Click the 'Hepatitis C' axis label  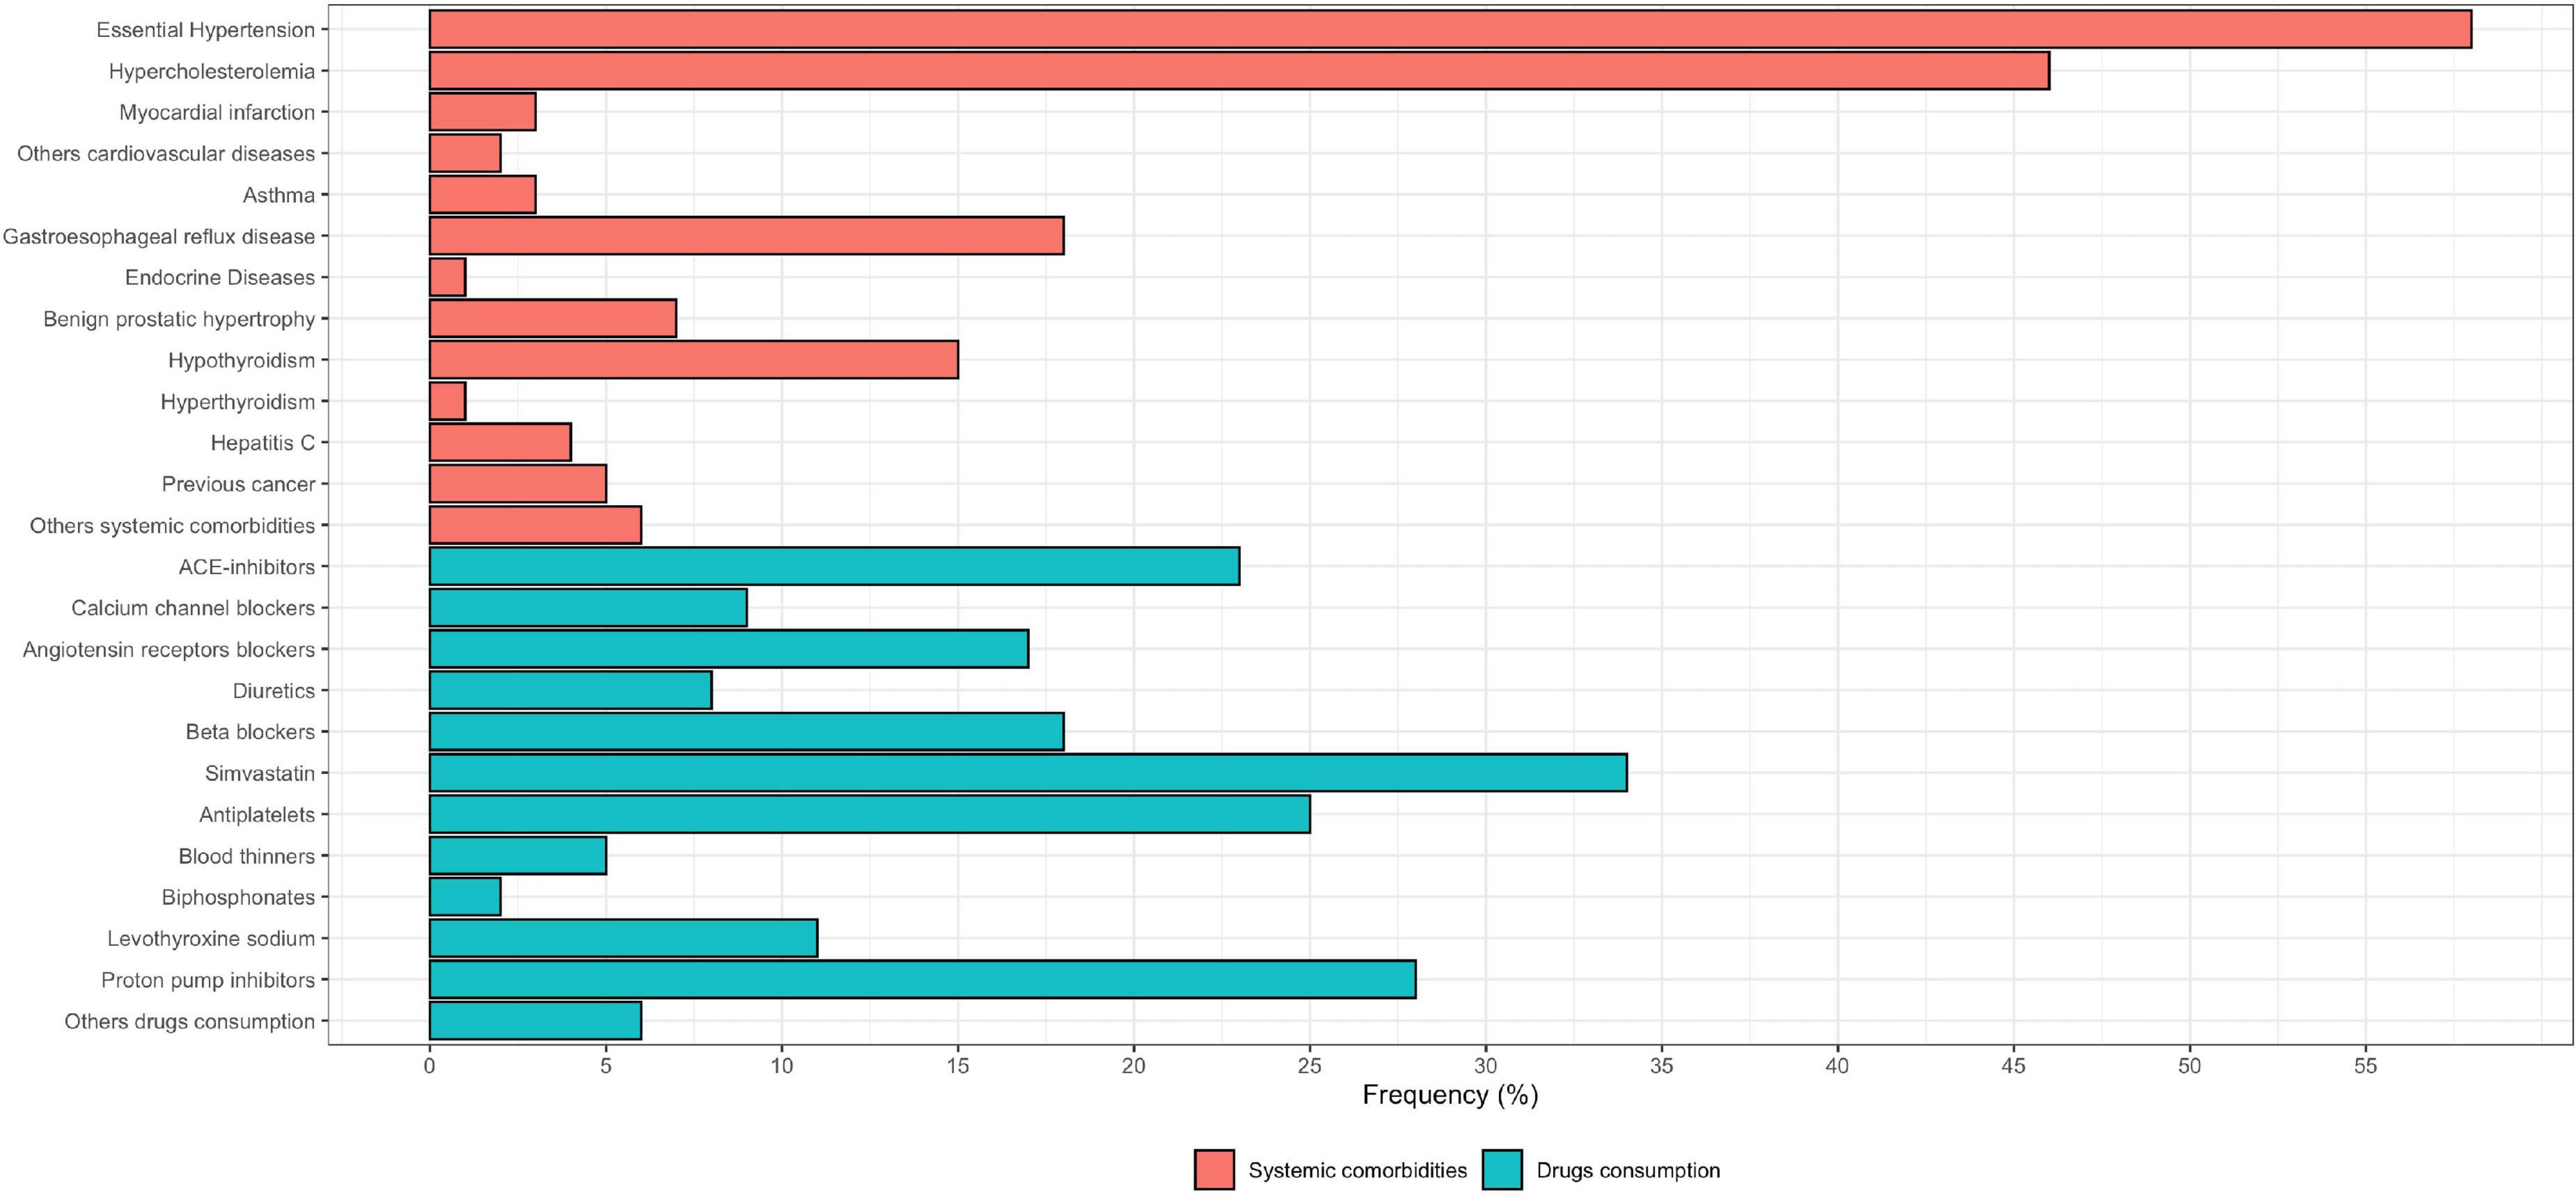tap(263, 443)
